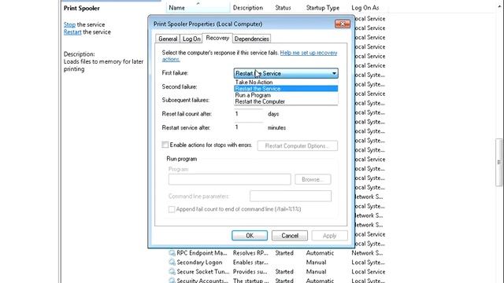Click the Cancel button

click(x=290, y=236)
